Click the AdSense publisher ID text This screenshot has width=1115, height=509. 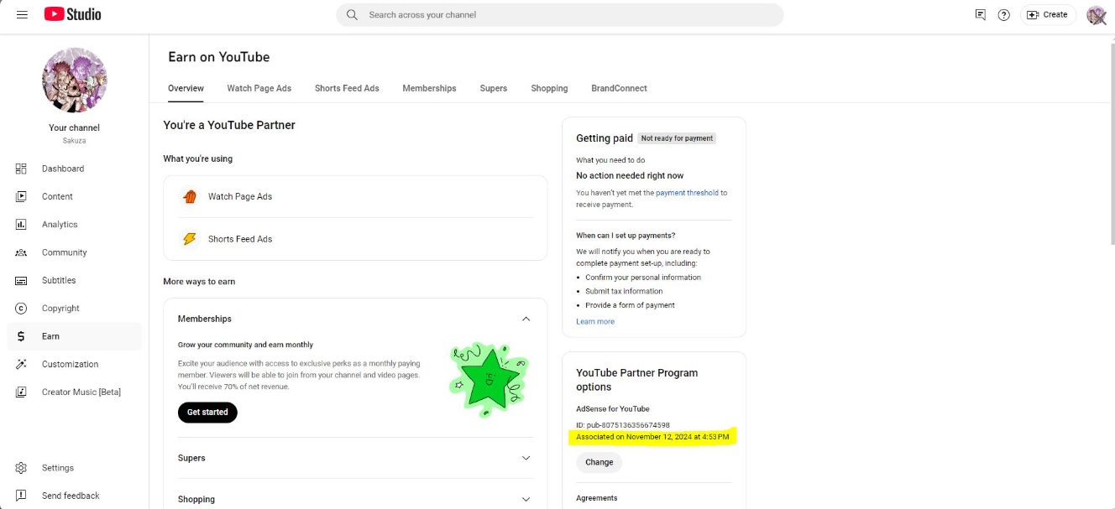pyautogui.click(x=623, y=425)
